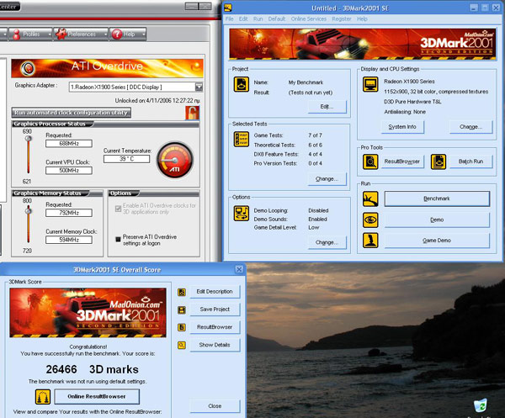Image resolution: width=505 pixels, height=418 pixels.
Task: Click the Online ResultBrowser button
Action: pos(97,397)
